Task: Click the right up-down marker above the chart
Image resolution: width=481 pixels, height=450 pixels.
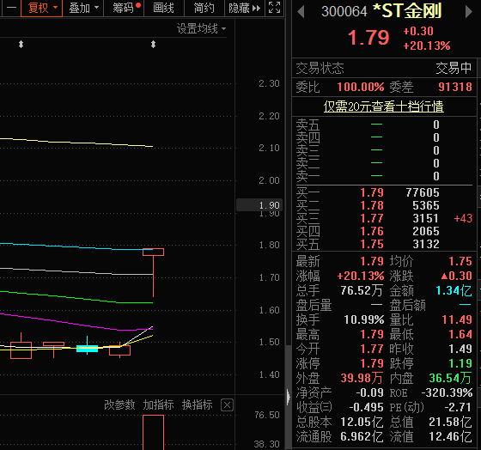Action: click(153, 45)
